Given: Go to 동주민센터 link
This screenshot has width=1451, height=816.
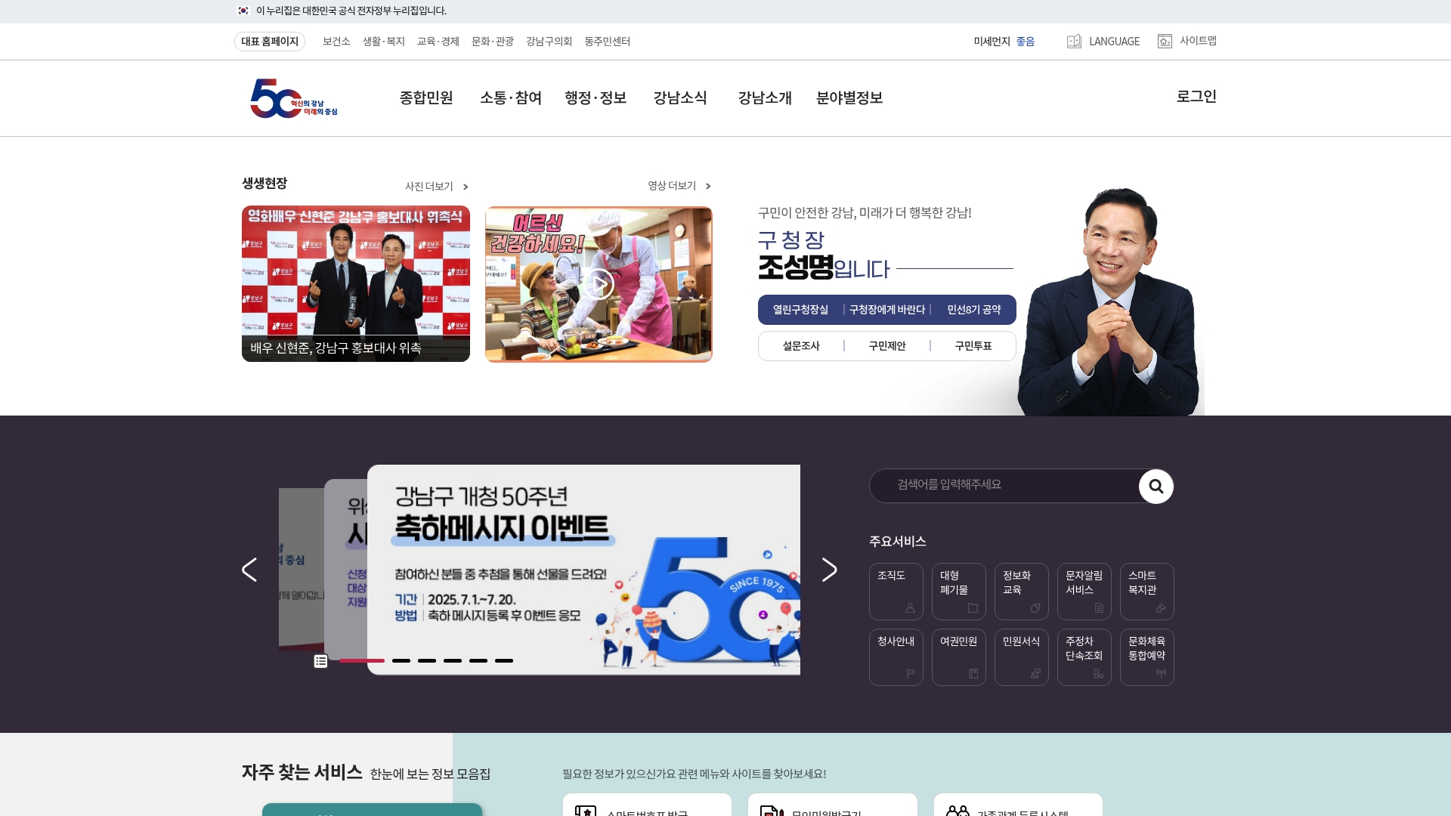Looking at the screenshot, I should (607, 42).
